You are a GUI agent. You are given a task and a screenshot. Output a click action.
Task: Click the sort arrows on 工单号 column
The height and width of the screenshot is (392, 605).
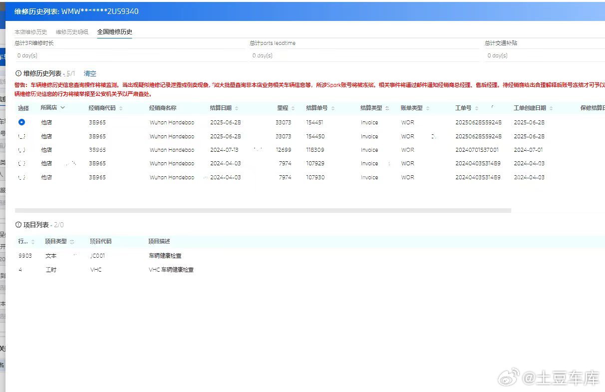[x=477, y=108]
